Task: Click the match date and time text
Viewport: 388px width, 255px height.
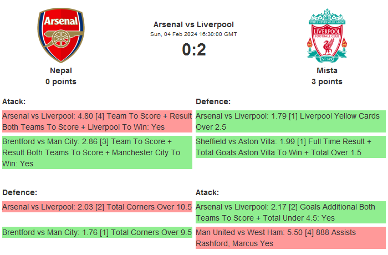Action: [193, 34]
